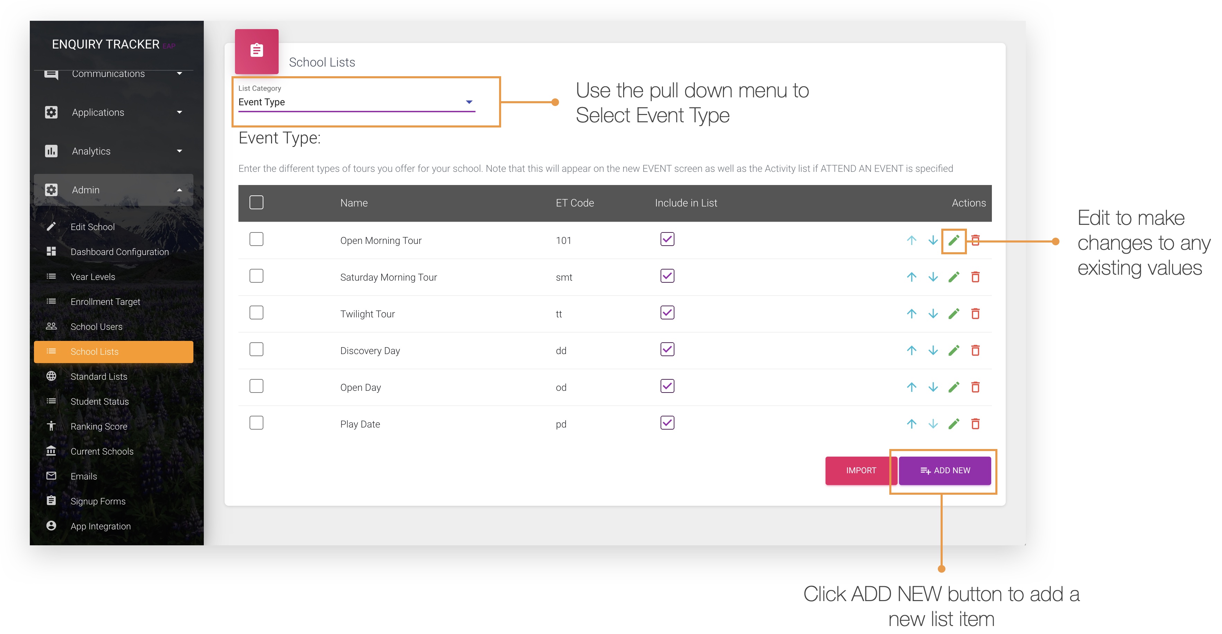
Task: Tick the Play Date row checkbox
Action: coord(256,423)
